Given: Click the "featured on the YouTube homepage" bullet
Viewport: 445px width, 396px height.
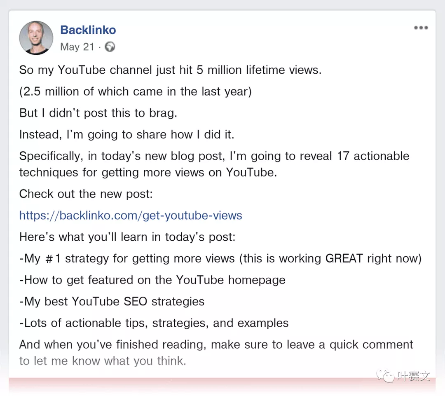Looking at the screenshot, I should point(152,280).
